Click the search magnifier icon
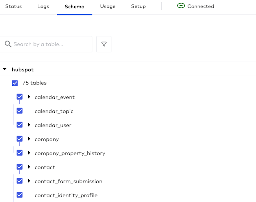This screenshot has height=202, width=256. (8, 44)
